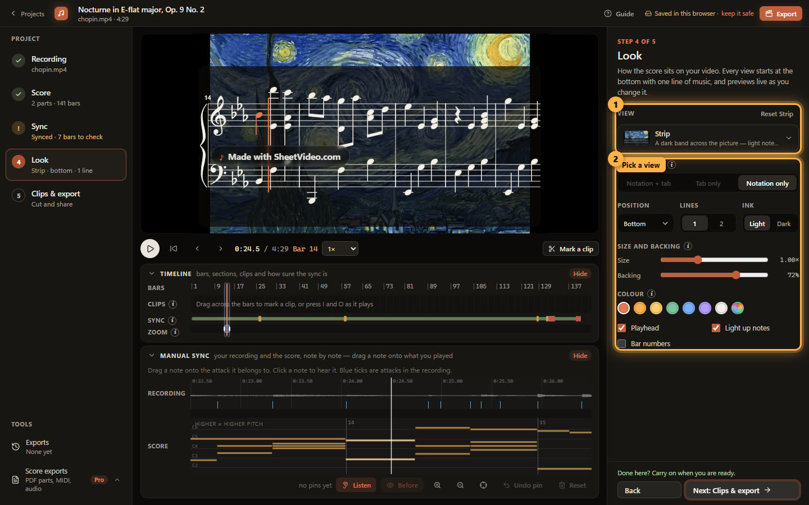Select the Score step
809x505 pixels.
pyautogui.click(x=66, y=97)
